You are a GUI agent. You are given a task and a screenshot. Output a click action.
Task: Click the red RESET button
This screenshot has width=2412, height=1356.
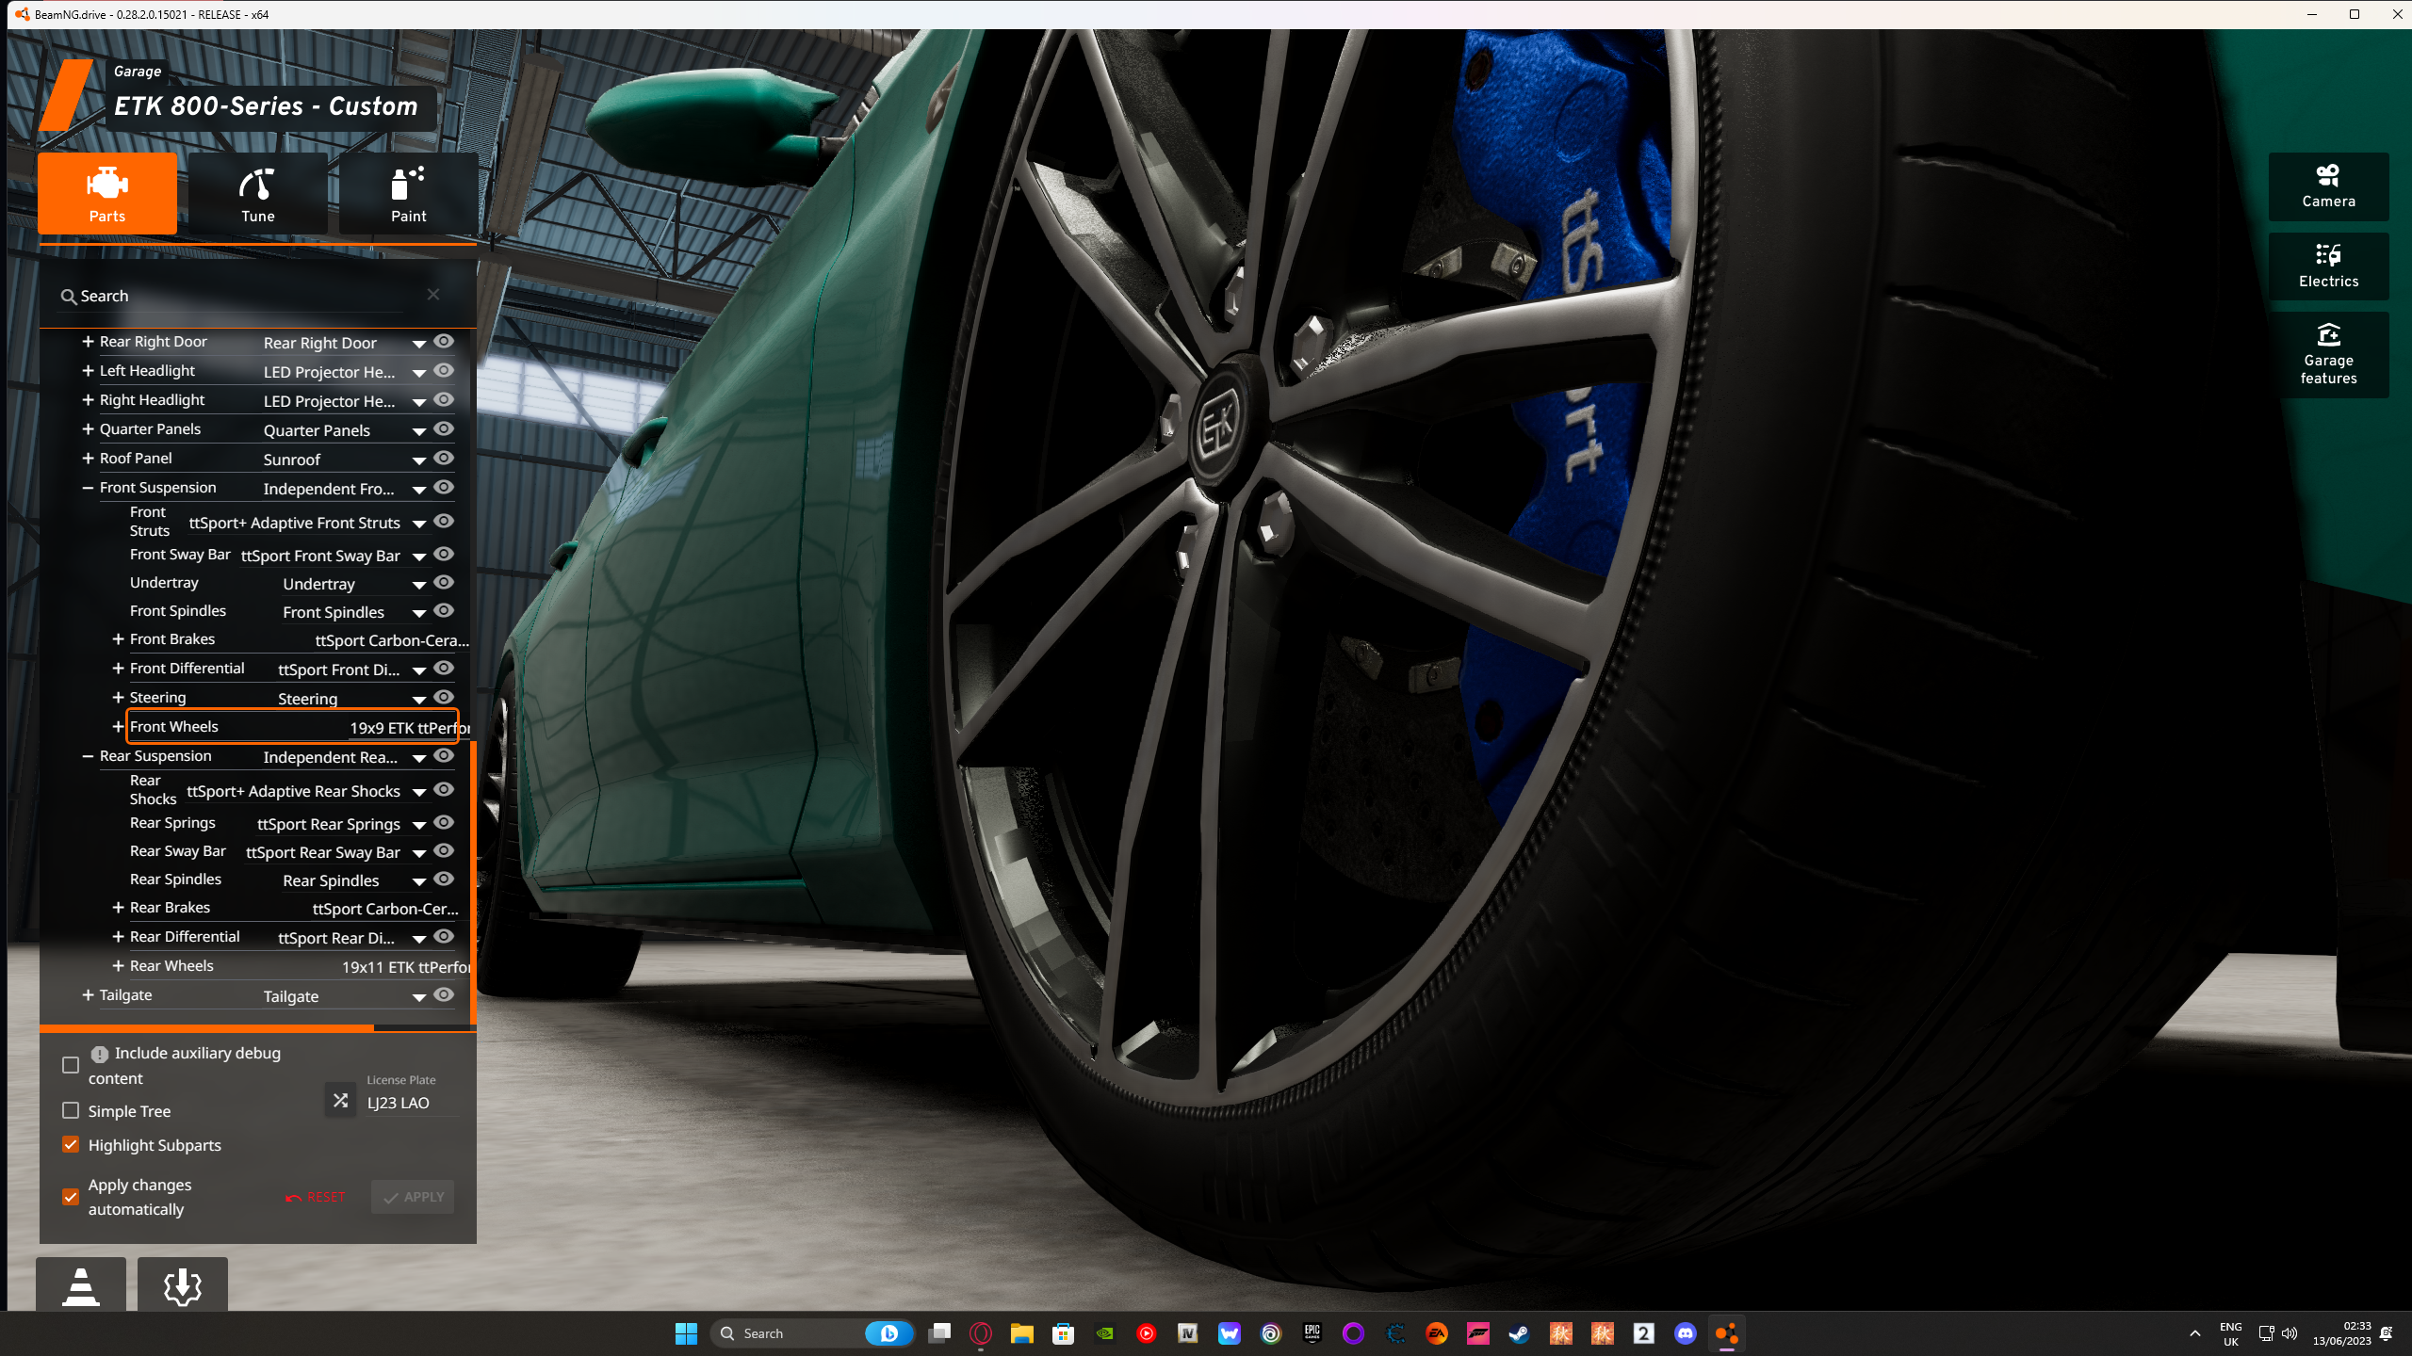pos(316,1197)
